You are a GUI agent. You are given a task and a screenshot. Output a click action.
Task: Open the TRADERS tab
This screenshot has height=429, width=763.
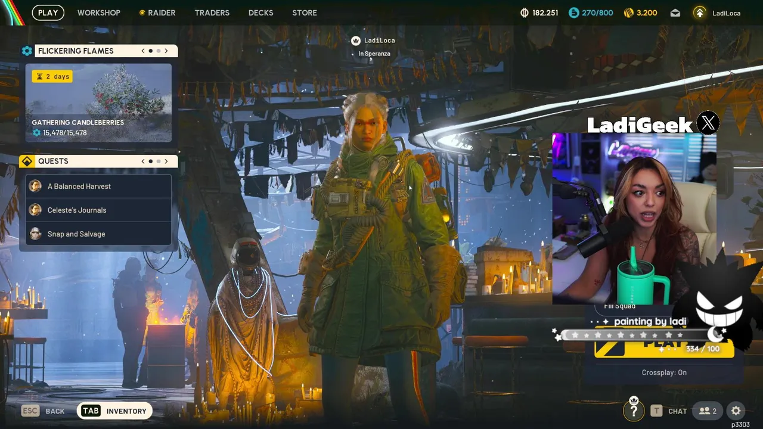(212, 13)
